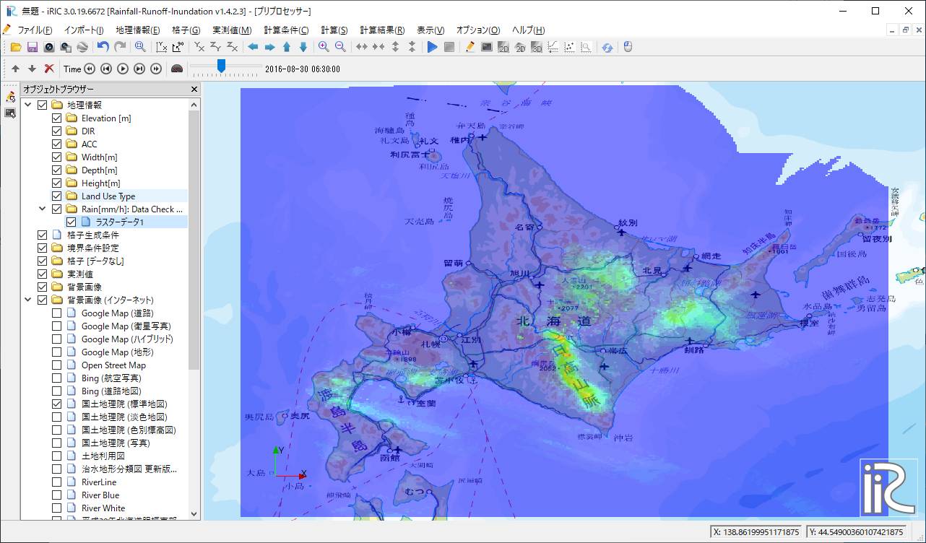The width and height of the screenshot is (926, 543).
Task: Click the time slider handle
Action: pos(221,66)
